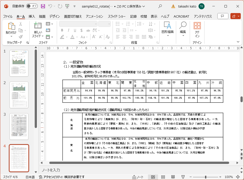The height and width of the screenshot is (180, 244).
Task: Open the Editing (編集) dropdown
Action: 183,35
